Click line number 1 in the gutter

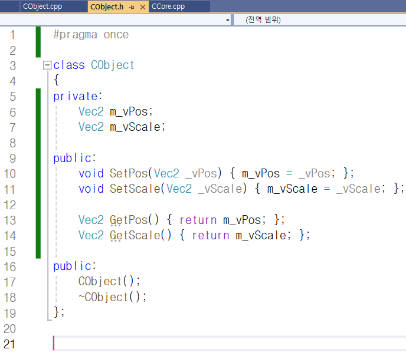[x=12, y=35]
